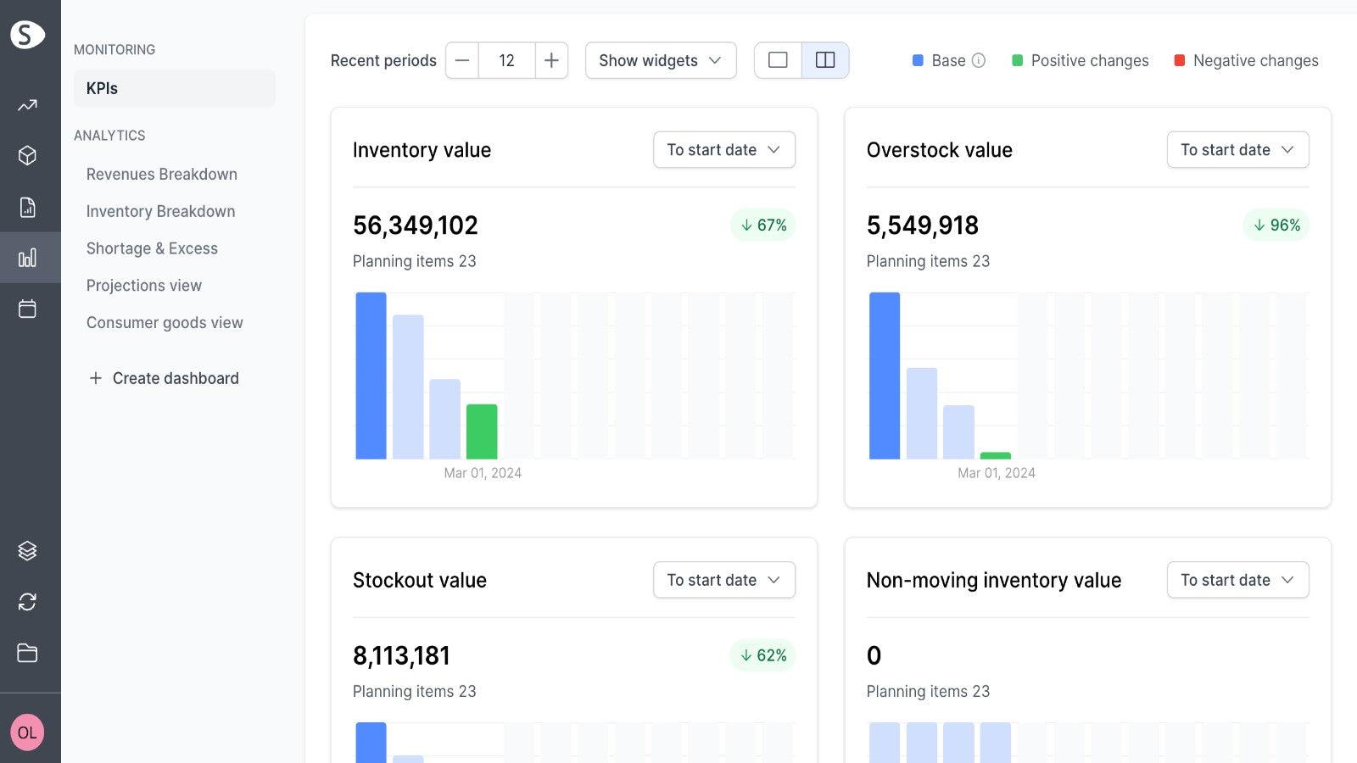Open the trending analytics icon in sidebar
Image resolution: width=1357 pixels, height=763 pixels.
pyautogui.click(x=28, y=105)
